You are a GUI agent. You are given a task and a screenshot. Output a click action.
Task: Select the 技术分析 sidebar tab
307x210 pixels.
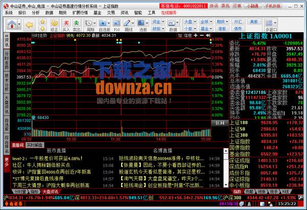pos(7,82)
